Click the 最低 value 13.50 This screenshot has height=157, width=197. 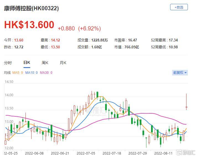(x=55, y=47)
